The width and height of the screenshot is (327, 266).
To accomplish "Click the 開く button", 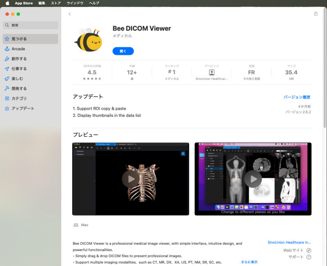I will click(123, 51).
